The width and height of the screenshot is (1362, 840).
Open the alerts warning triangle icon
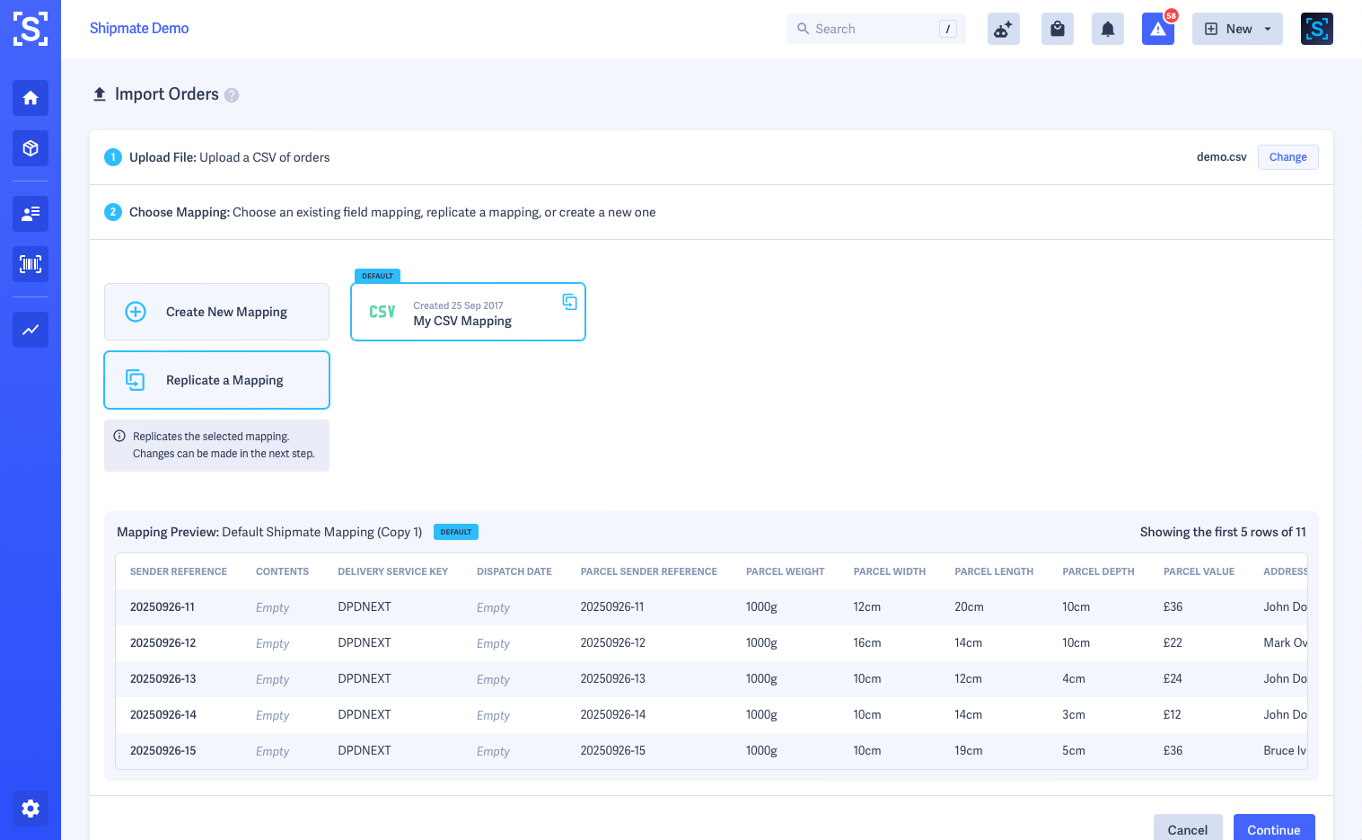tap(1157, 29)
